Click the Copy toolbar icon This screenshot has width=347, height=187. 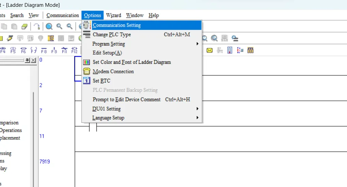coord(4,26)
